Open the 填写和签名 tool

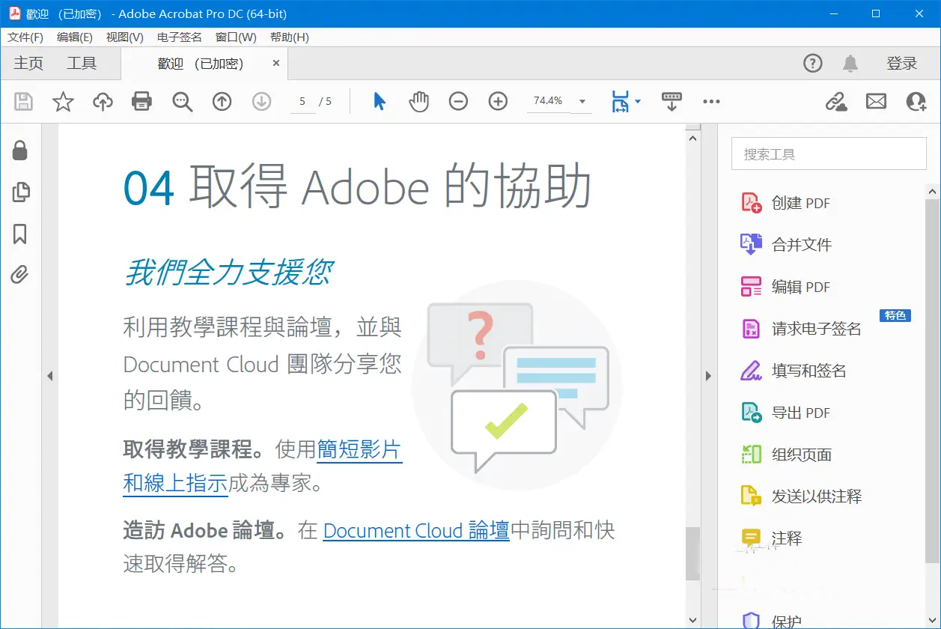(x=794, y=371)
